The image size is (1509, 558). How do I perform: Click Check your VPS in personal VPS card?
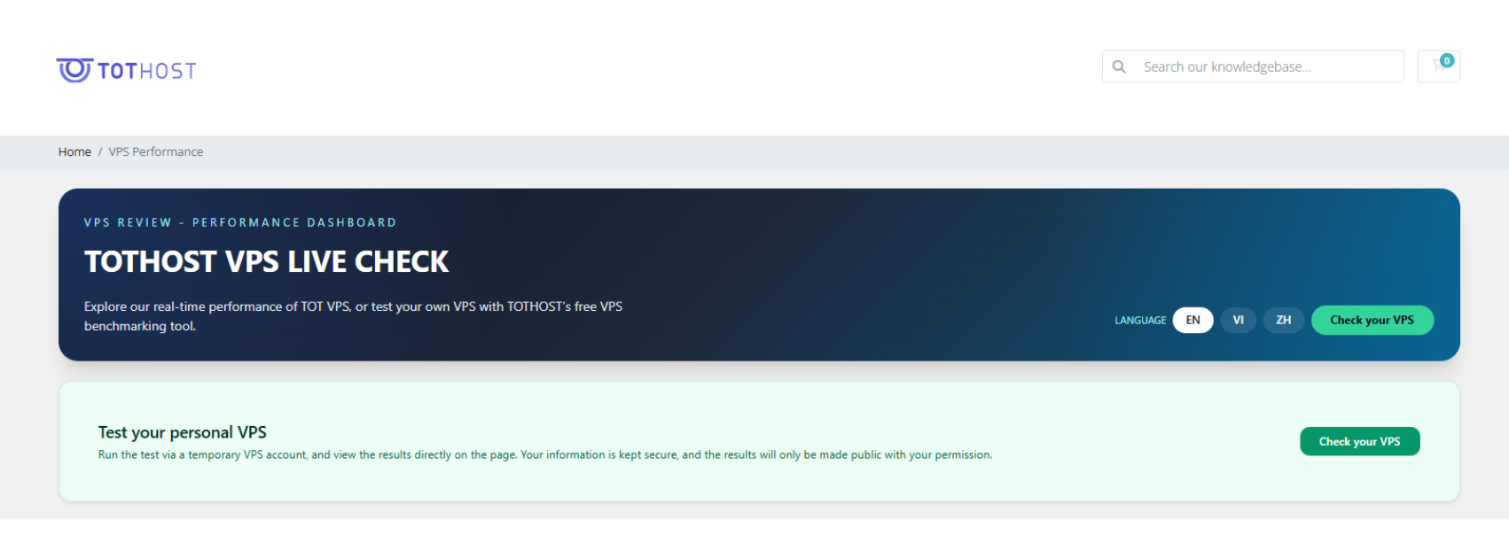tap(1360, 441)
